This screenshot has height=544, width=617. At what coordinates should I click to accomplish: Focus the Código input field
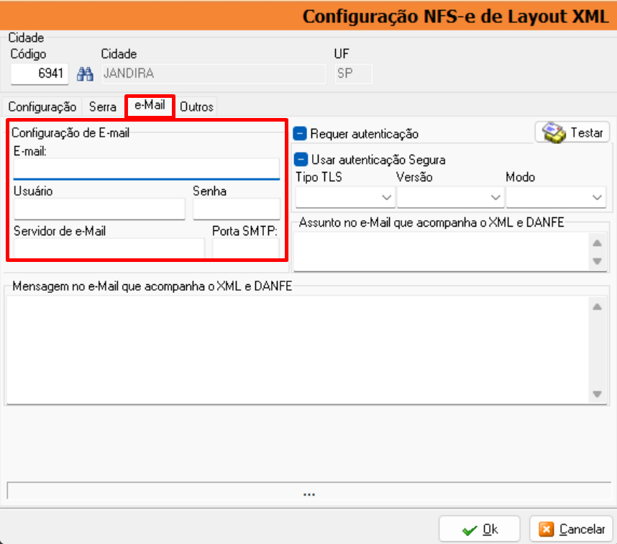click(40, 73)
